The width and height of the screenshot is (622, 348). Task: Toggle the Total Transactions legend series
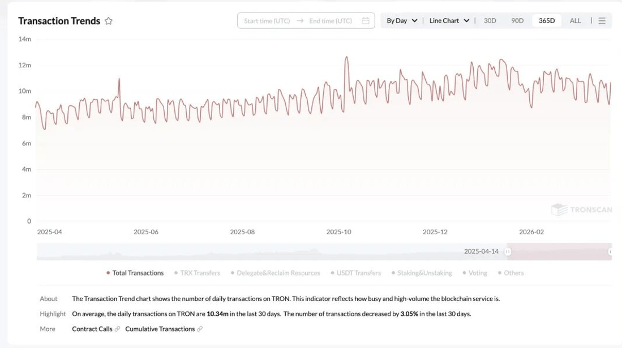click(135, 273)
